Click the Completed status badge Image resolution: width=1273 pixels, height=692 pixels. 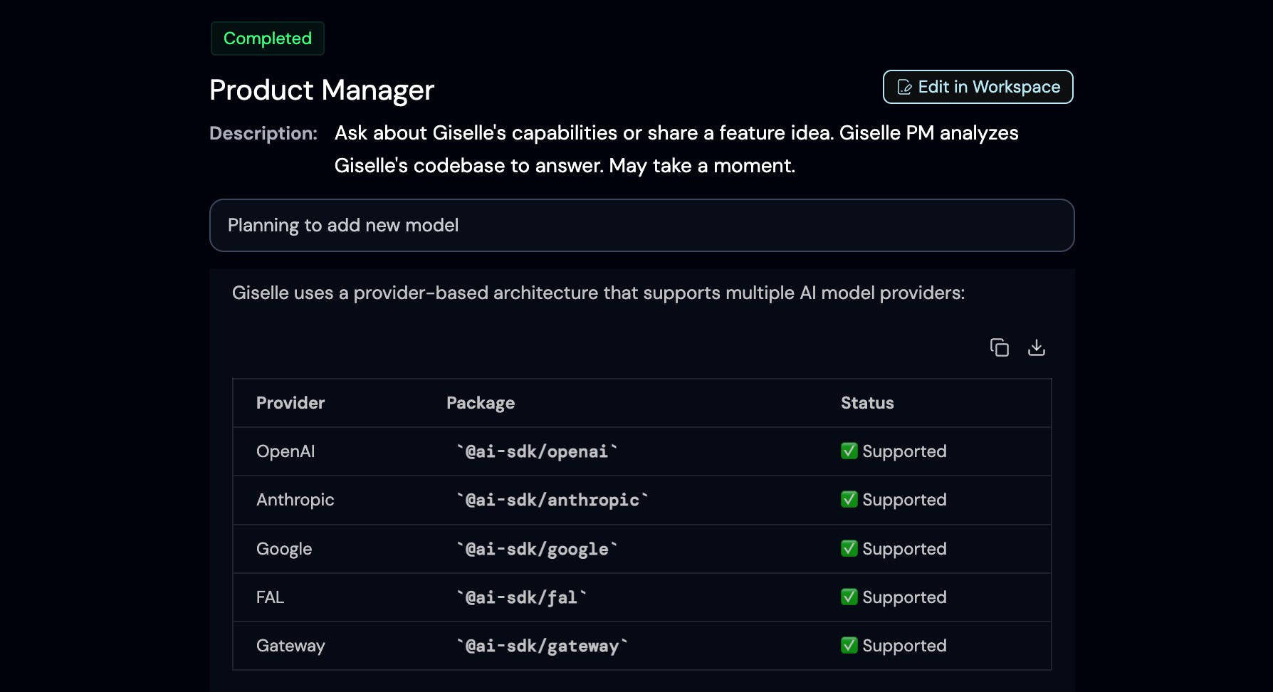coord(268,38)
